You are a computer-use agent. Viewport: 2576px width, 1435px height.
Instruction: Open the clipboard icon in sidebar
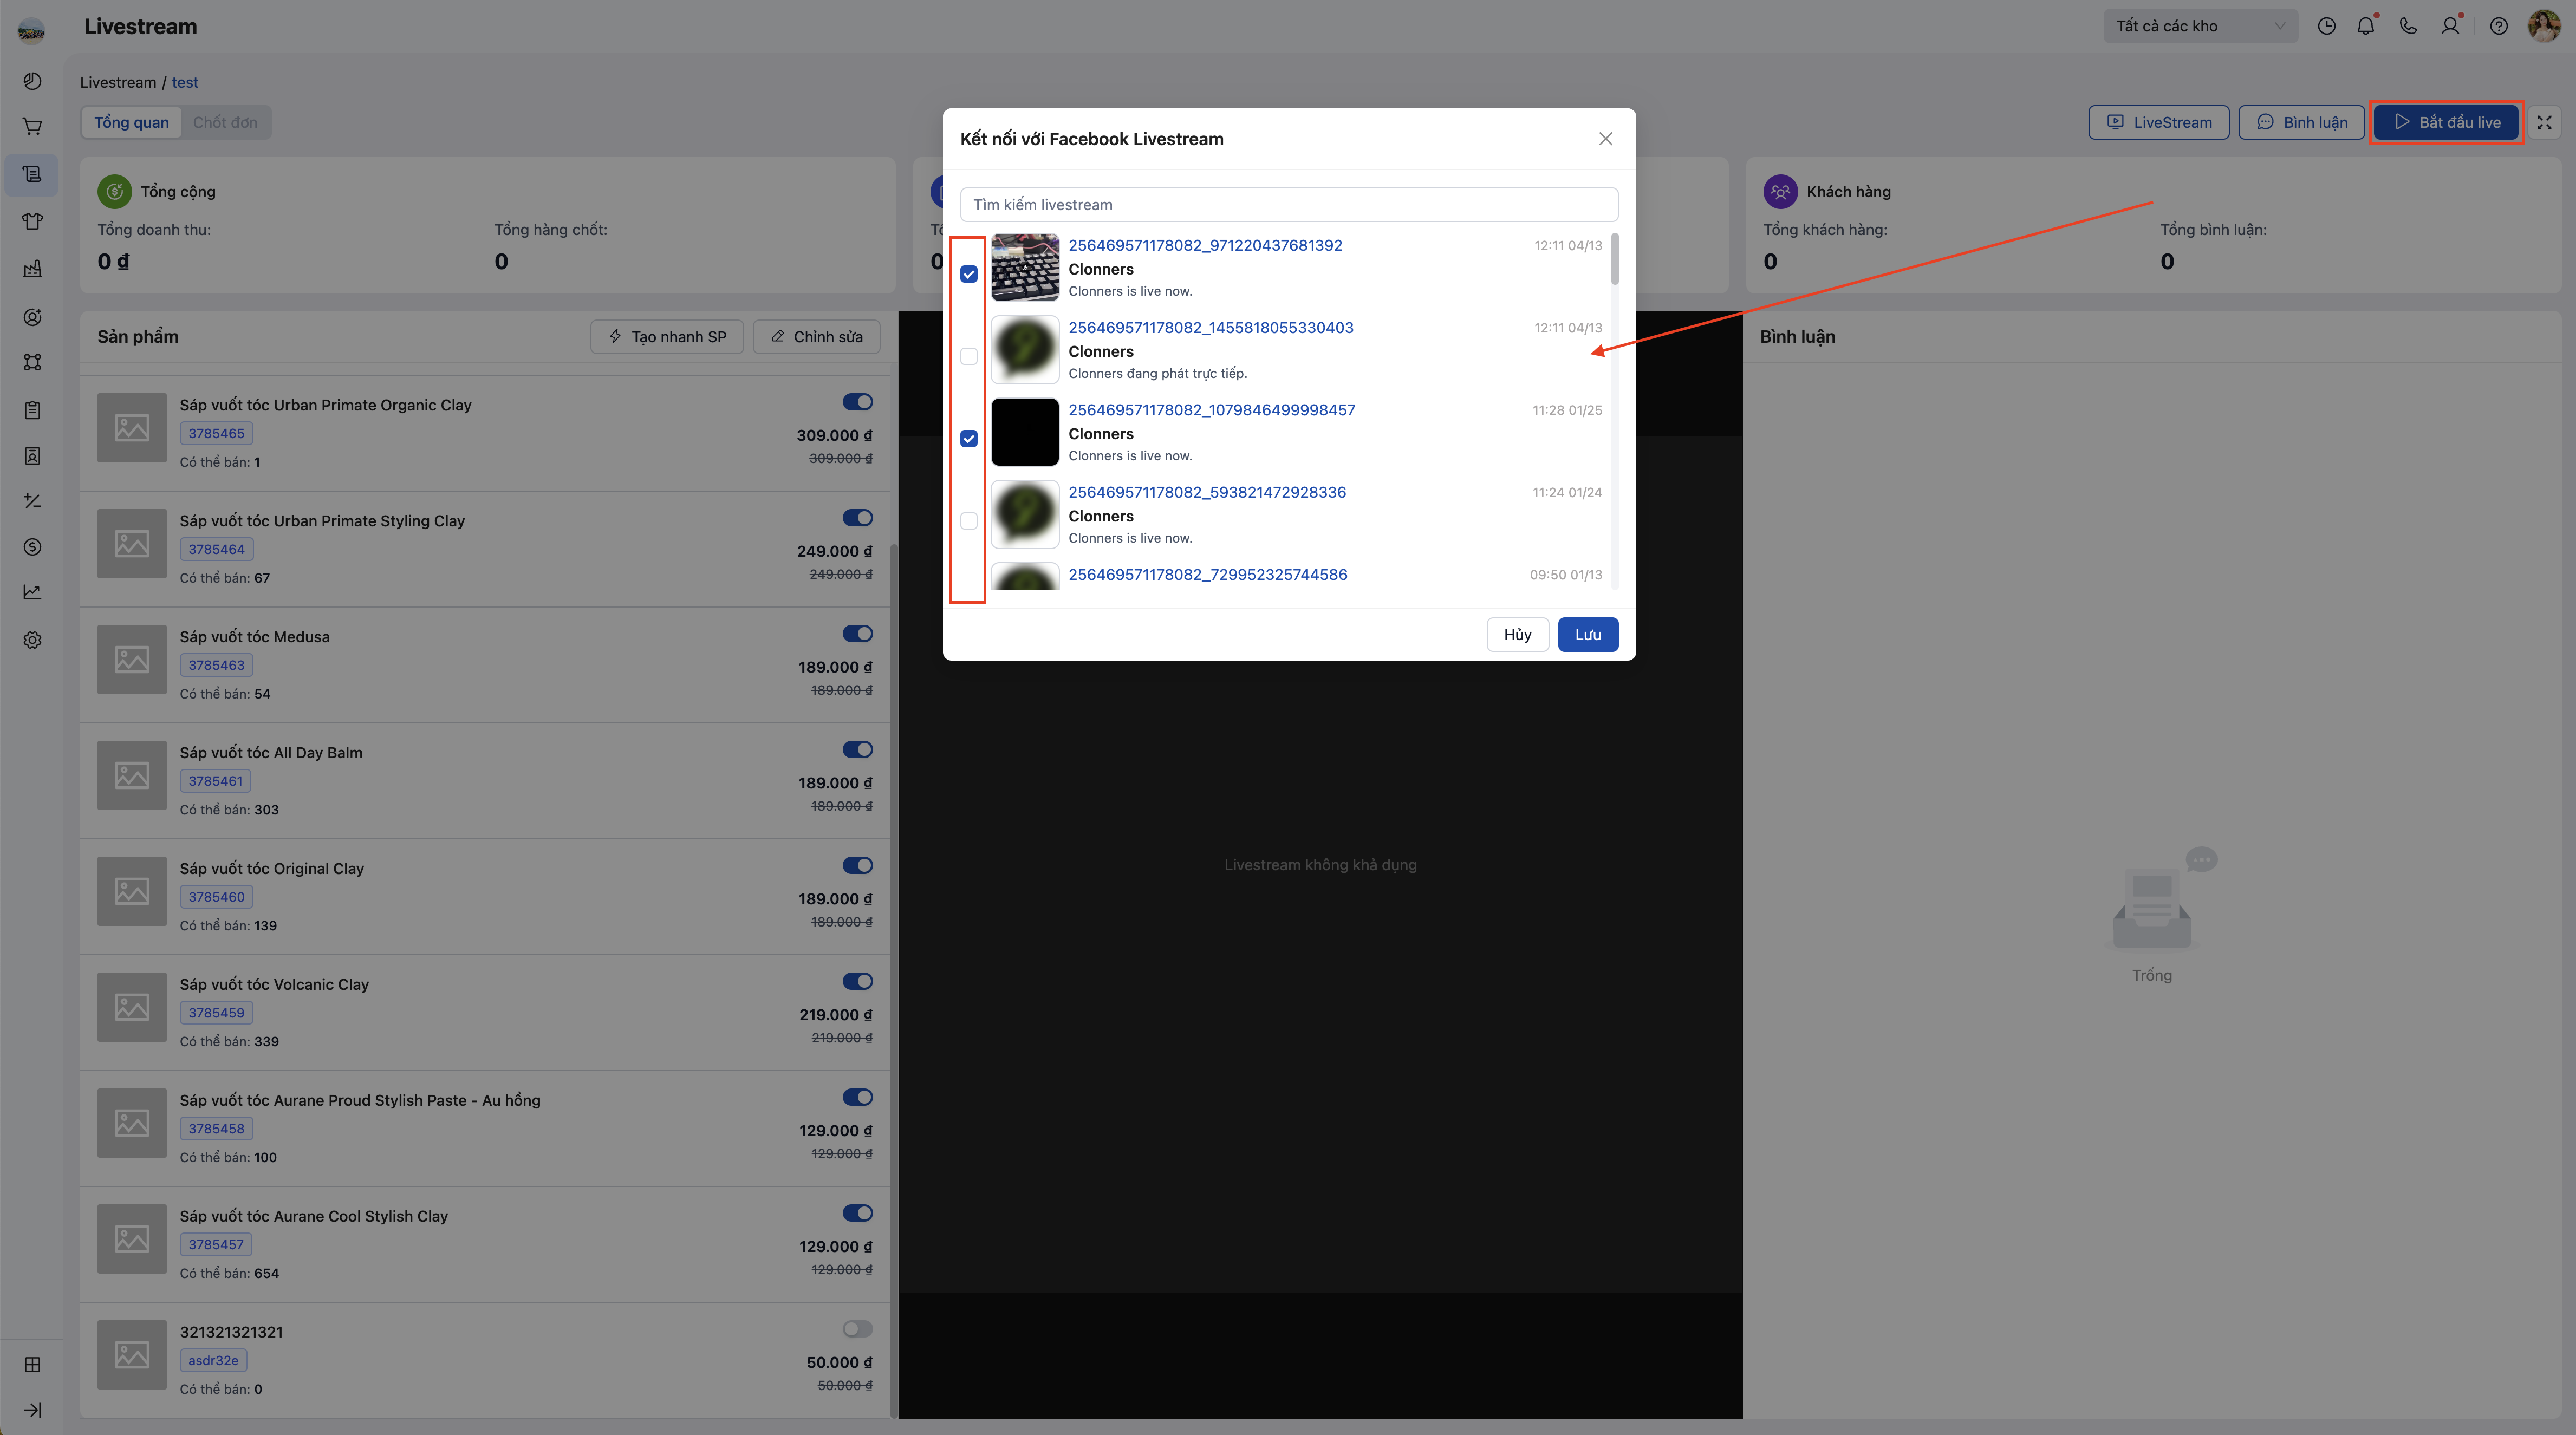coord(32,410)
